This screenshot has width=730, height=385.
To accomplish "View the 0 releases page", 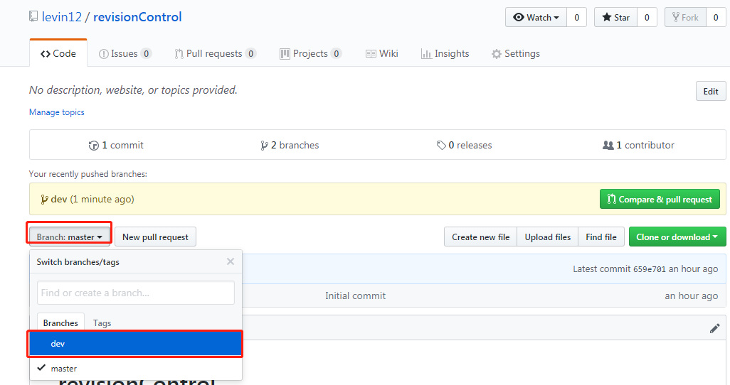I will [464, 145].
